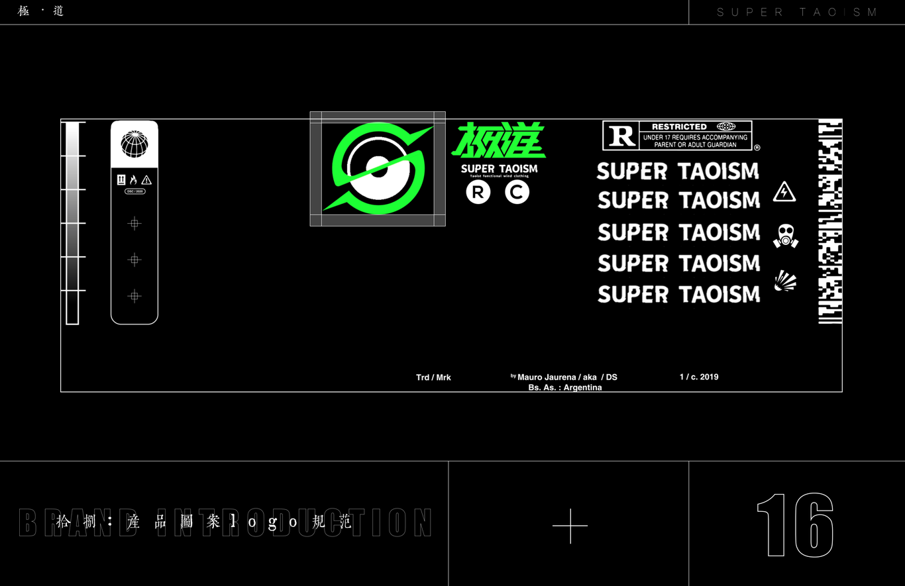Click the '極・道' title in the header
905x586 pixels.
click(x=41, y=11)
